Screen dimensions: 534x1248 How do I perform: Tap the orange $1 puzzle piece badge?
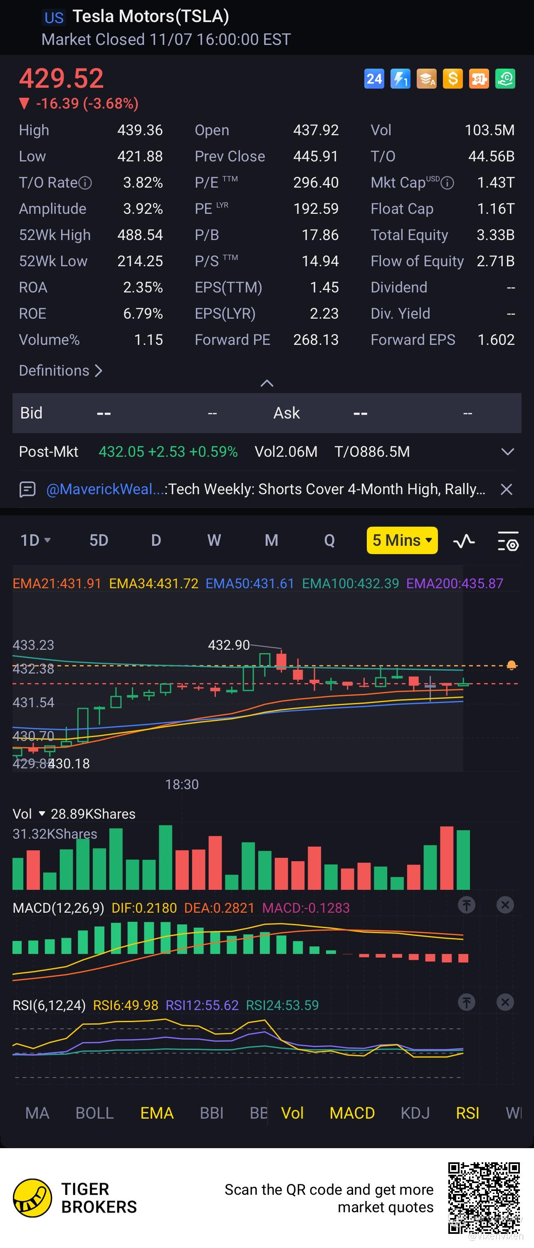pyautogui.click(x=479, y=79)
